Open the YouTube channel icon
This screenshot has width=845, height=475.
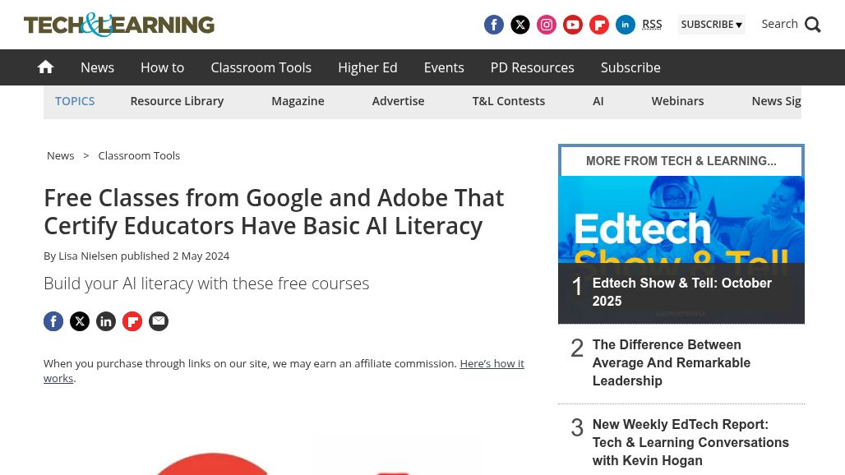tap(573, 25)
